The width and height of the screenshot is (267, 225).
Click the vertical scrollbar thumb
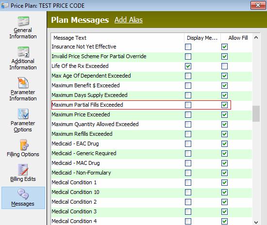point(256,113)
